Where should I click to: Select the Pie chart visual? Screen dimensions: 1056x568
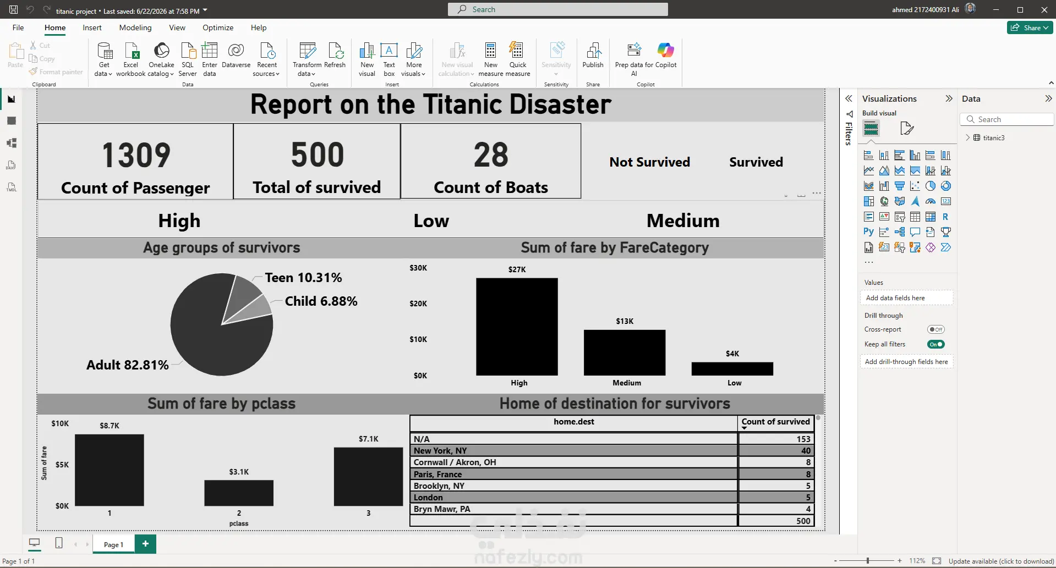931,186
